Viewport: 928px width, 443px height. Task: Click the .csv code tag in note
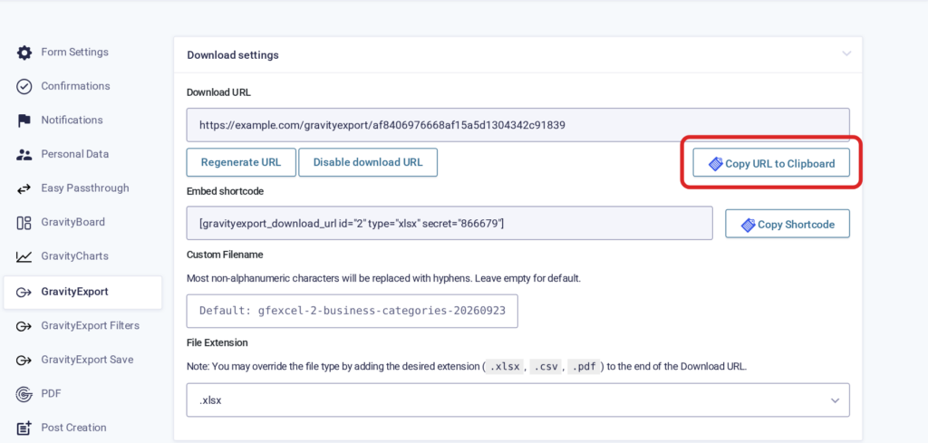[545, 367]
